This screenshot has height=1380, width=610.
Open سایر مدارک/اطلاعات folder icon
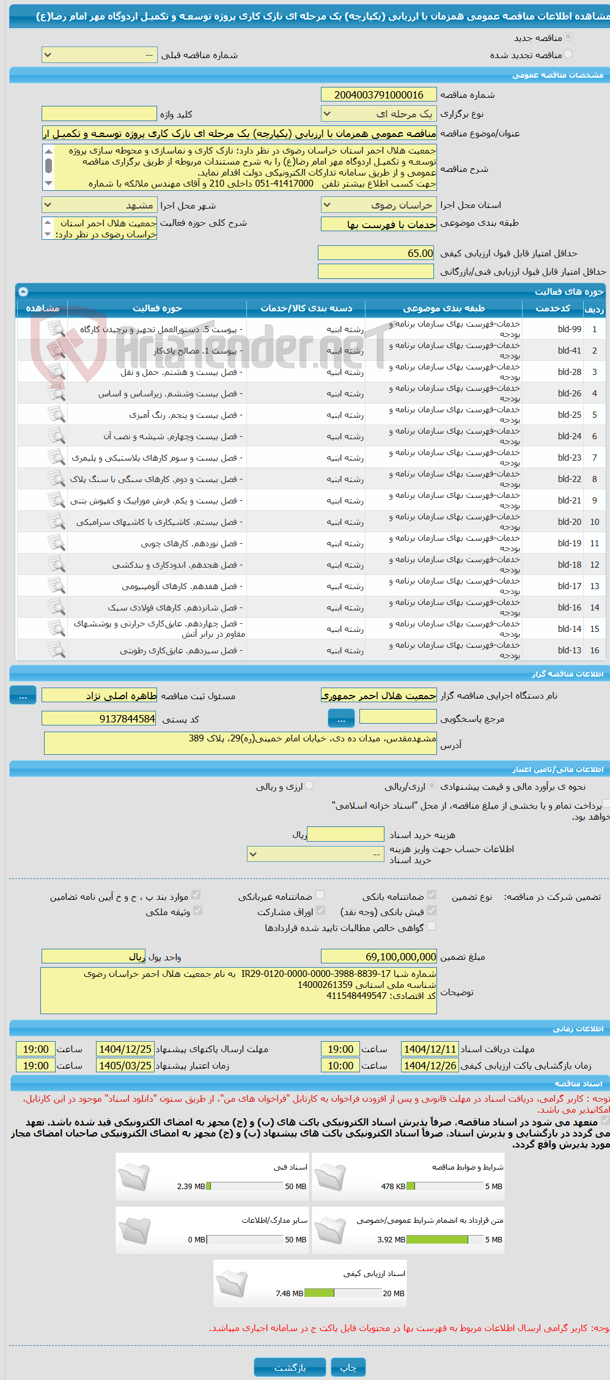coord(134,1230)
